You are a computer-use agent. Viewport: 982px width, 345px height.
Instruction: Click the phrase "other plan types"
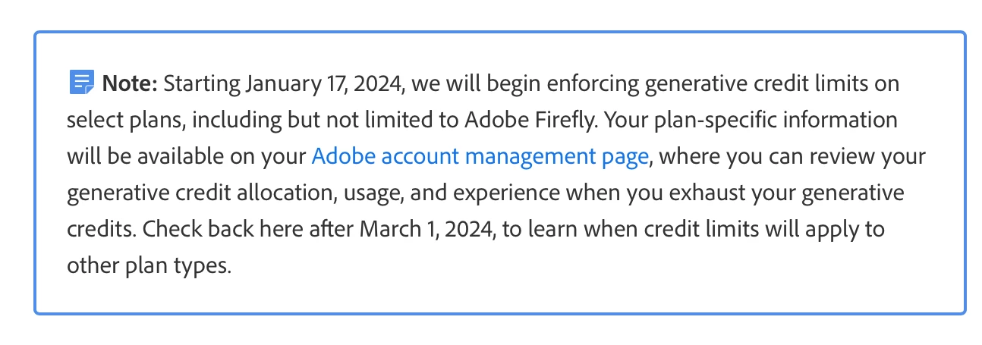coord(148,266)
